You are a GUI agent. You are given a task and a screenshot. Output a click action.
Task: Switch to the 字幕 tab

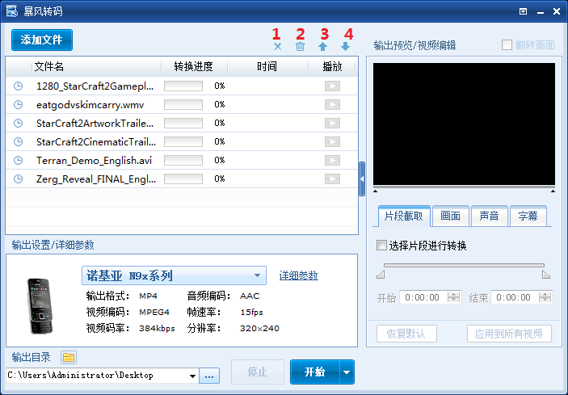[x=528, y=216]
